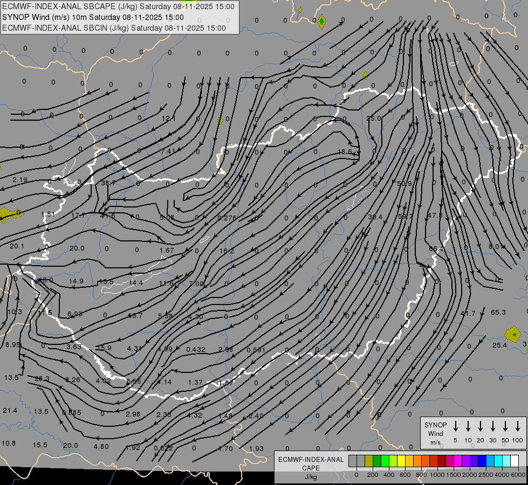Click the SYNOP Wind 10m title line
Screen dimensions: 528x485
click(x=93, y=17)
